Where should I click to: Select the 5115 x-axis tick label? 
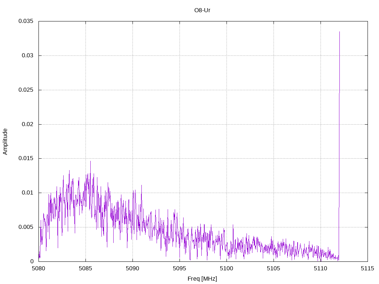(x=368, y=268)
